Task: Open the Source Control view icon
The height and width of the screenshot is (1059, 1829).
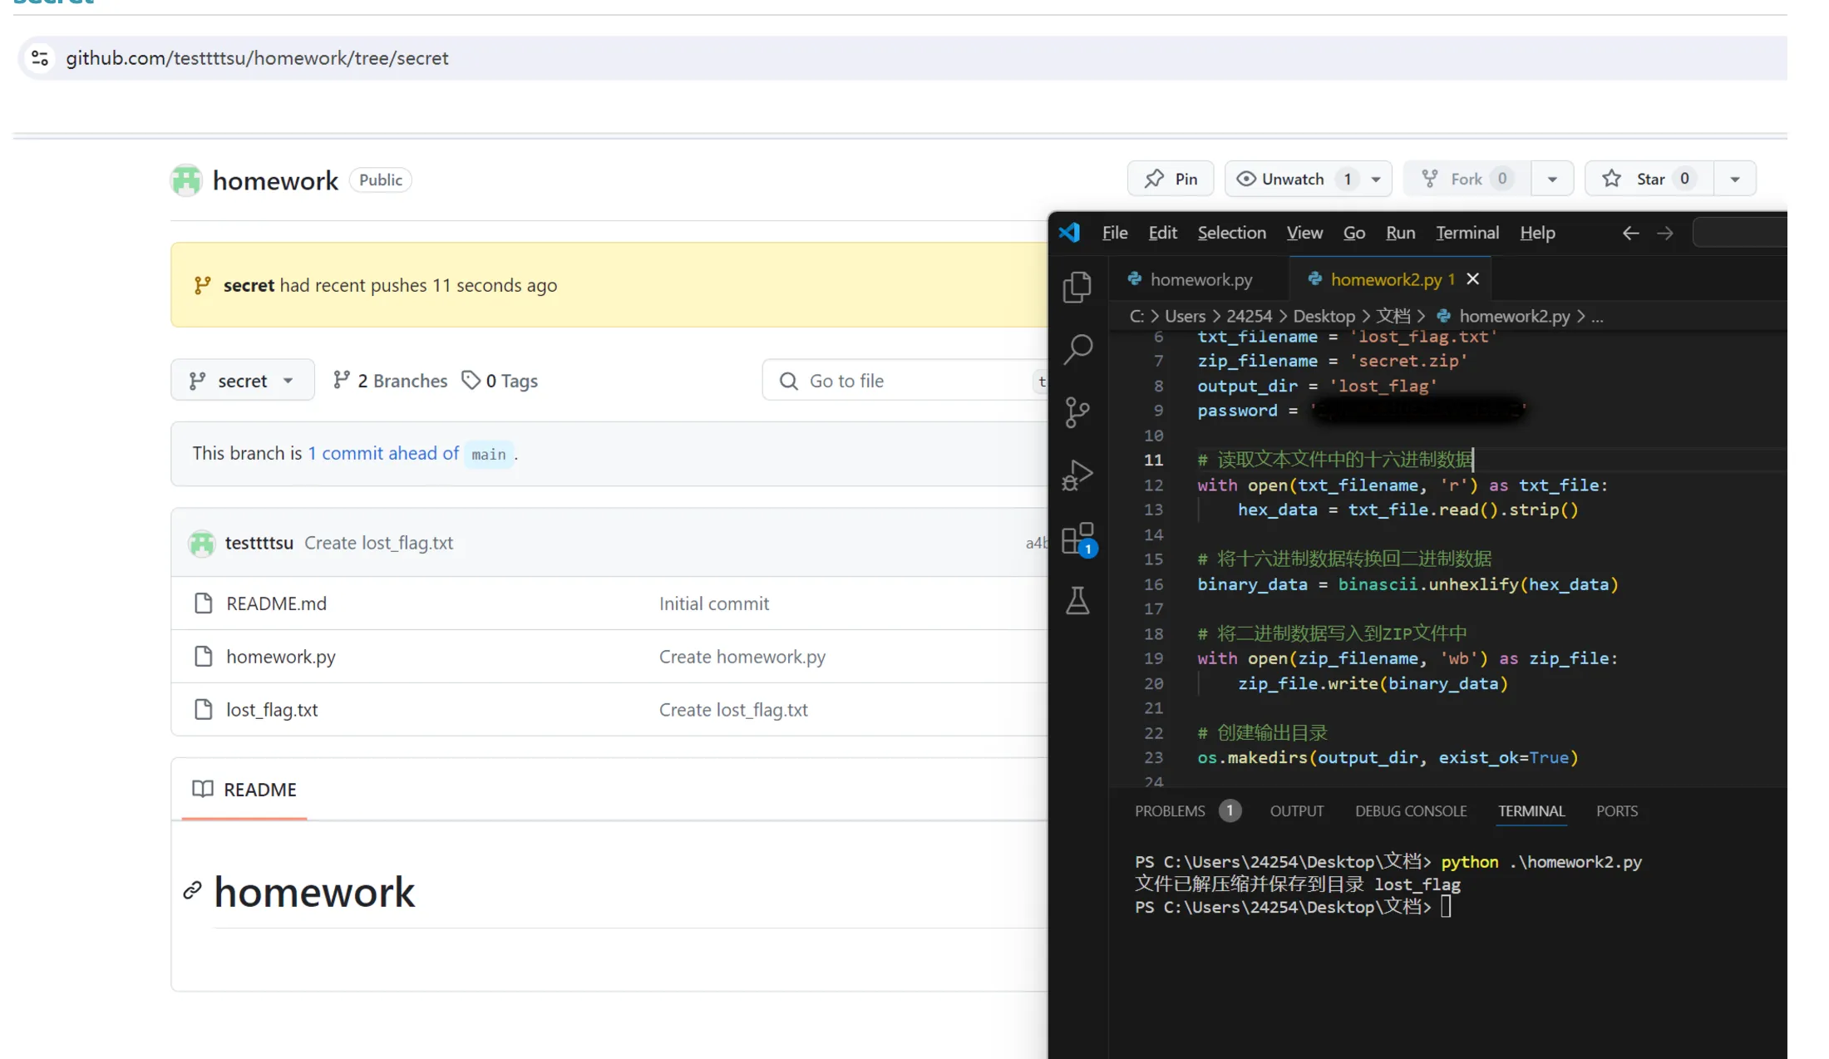Action: tap(1077, 411)
